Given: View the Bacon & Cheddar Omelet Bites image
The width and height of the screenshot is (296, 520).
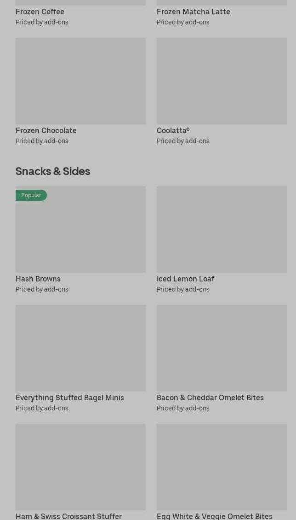Looking at the screenshot, I should (222, 348).
